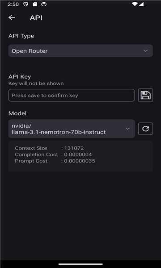161x268 pixels.
Task: Tap the shield icon in status bar
Action: click(x=25, y=4)
